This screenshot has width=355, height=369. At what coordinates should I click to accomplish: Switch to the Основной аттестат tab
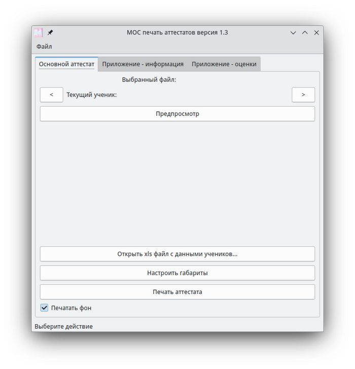pos(66,64)
